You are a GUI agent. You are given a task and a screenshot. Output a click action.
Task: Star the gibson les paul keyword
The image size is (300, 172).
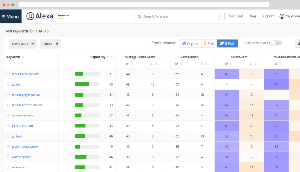[8, 126]
